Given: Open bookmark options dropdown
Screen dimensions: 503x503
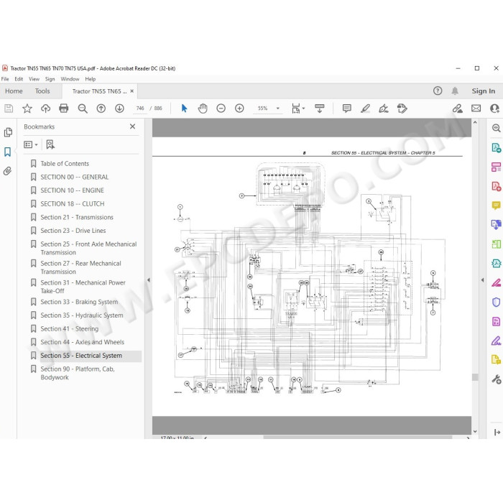Looking at the screenshot, I should pyautogui.click(x=31, y=144).
